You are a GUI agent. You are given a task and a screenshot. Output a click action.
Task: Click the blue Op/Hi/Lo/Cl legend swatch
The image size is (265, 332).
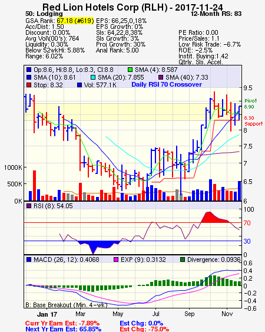tap(29, 70)
